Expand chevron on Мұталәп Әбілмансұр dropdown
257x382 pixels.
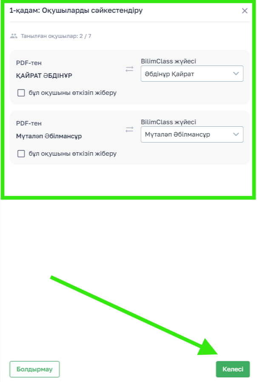pos(236,134)
